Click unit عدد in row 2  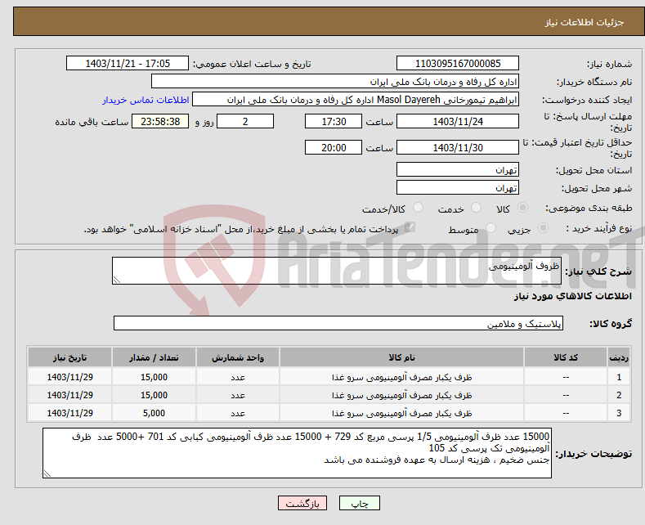click(x=238, y=395)
